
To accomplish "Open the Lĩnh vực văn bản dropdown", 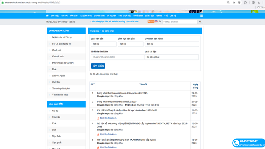I will click(x=131, y=44).
